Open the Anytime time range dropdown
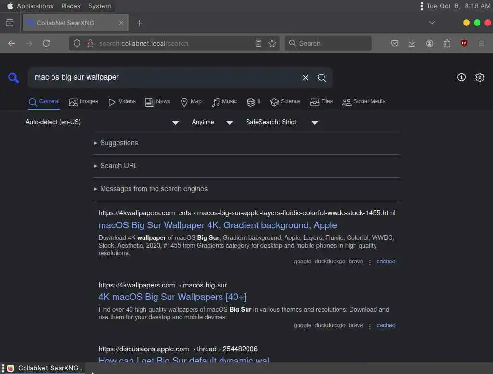 coord(212,122)
